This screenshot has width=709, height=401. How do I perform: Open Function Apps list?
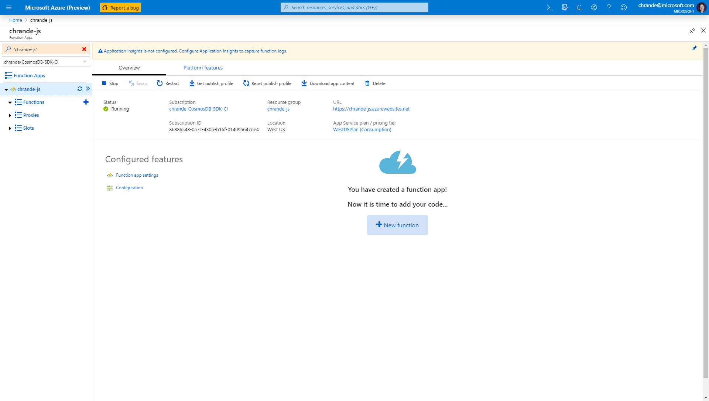[30, 75]
